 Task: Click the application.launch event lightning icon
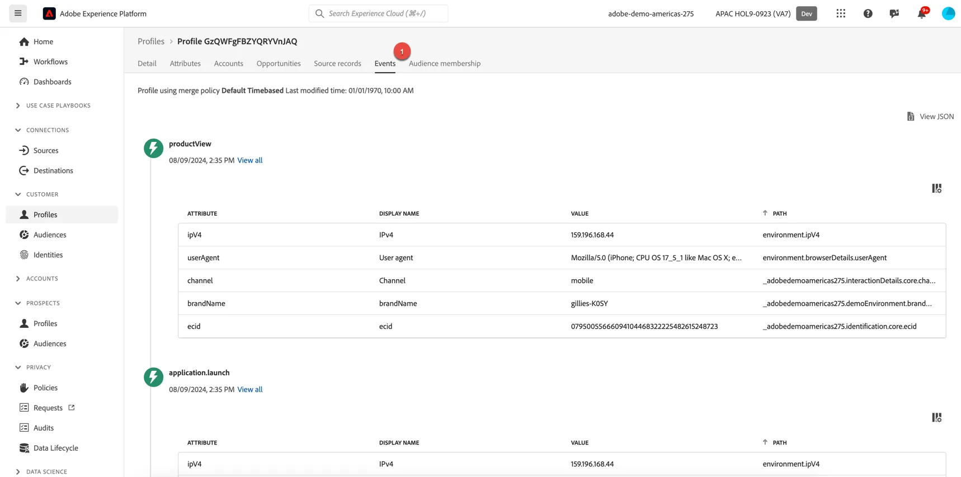(x=153, y=377)
